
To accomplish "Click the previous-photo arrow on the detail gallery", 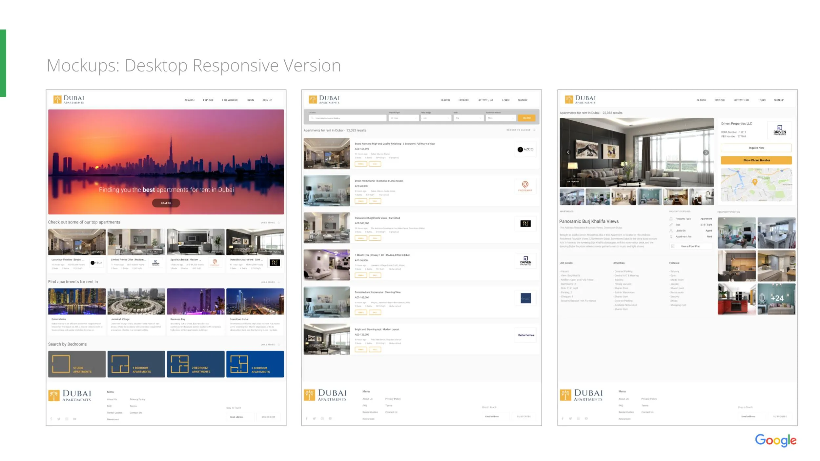I will click(568, 152).
